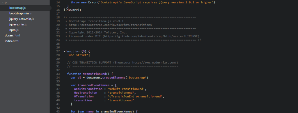Click the transitionEnd function name

(x=94, y=74)
